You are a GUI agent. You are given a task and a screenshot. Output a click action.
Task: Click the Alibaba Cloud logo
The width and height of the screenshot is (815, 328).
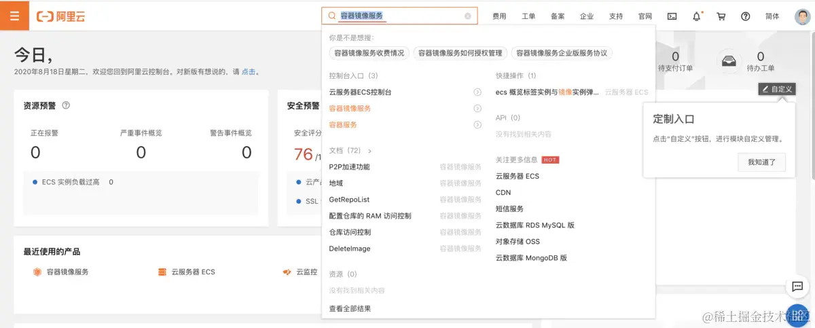point(60,16)
